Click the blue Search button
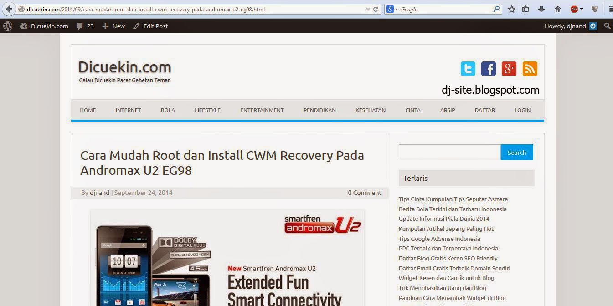Viewport: 613px width, 306px height. click(x=517, y=153)
